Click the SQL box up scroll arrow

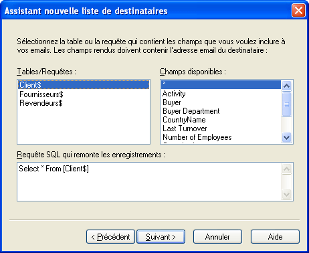pyautogui.click(x=286, y=169)
